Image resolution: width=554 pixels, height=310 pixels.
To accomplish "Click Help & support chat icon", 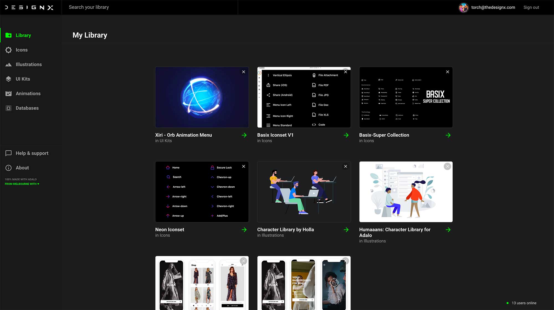I will [x=9, y=153].
